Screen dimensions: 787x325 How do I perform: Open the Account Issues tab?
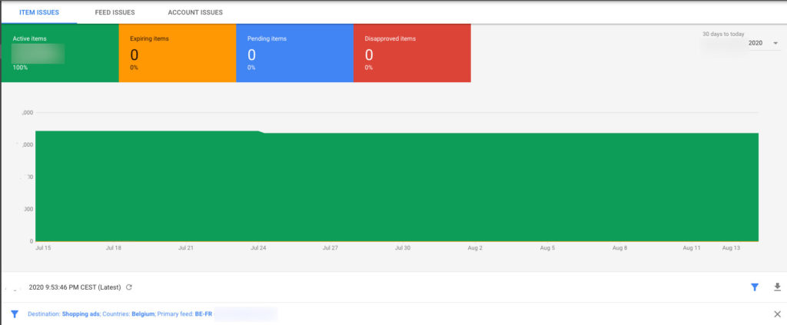195,12
